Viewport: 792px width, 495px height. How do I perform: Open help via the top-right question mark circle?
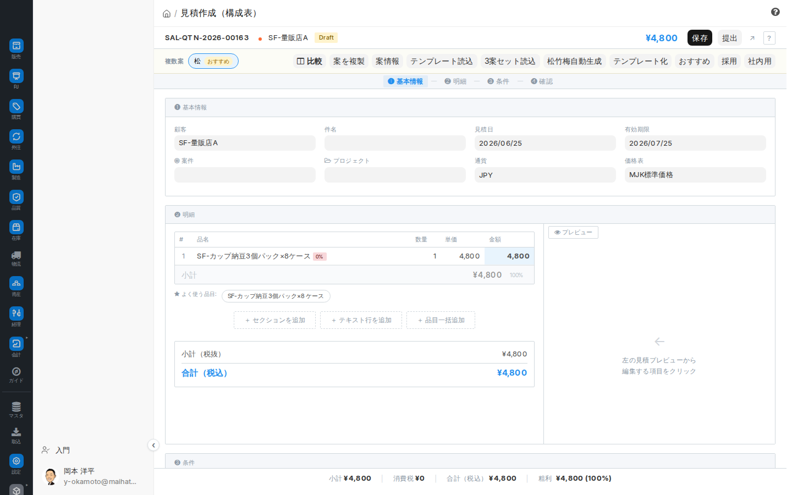[775, 12]
